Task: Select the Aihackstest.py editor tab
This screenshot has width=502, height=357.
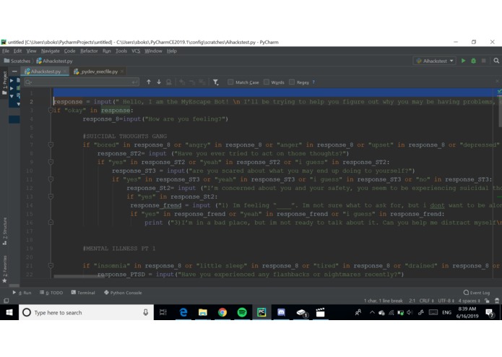Action: point(43,72)
